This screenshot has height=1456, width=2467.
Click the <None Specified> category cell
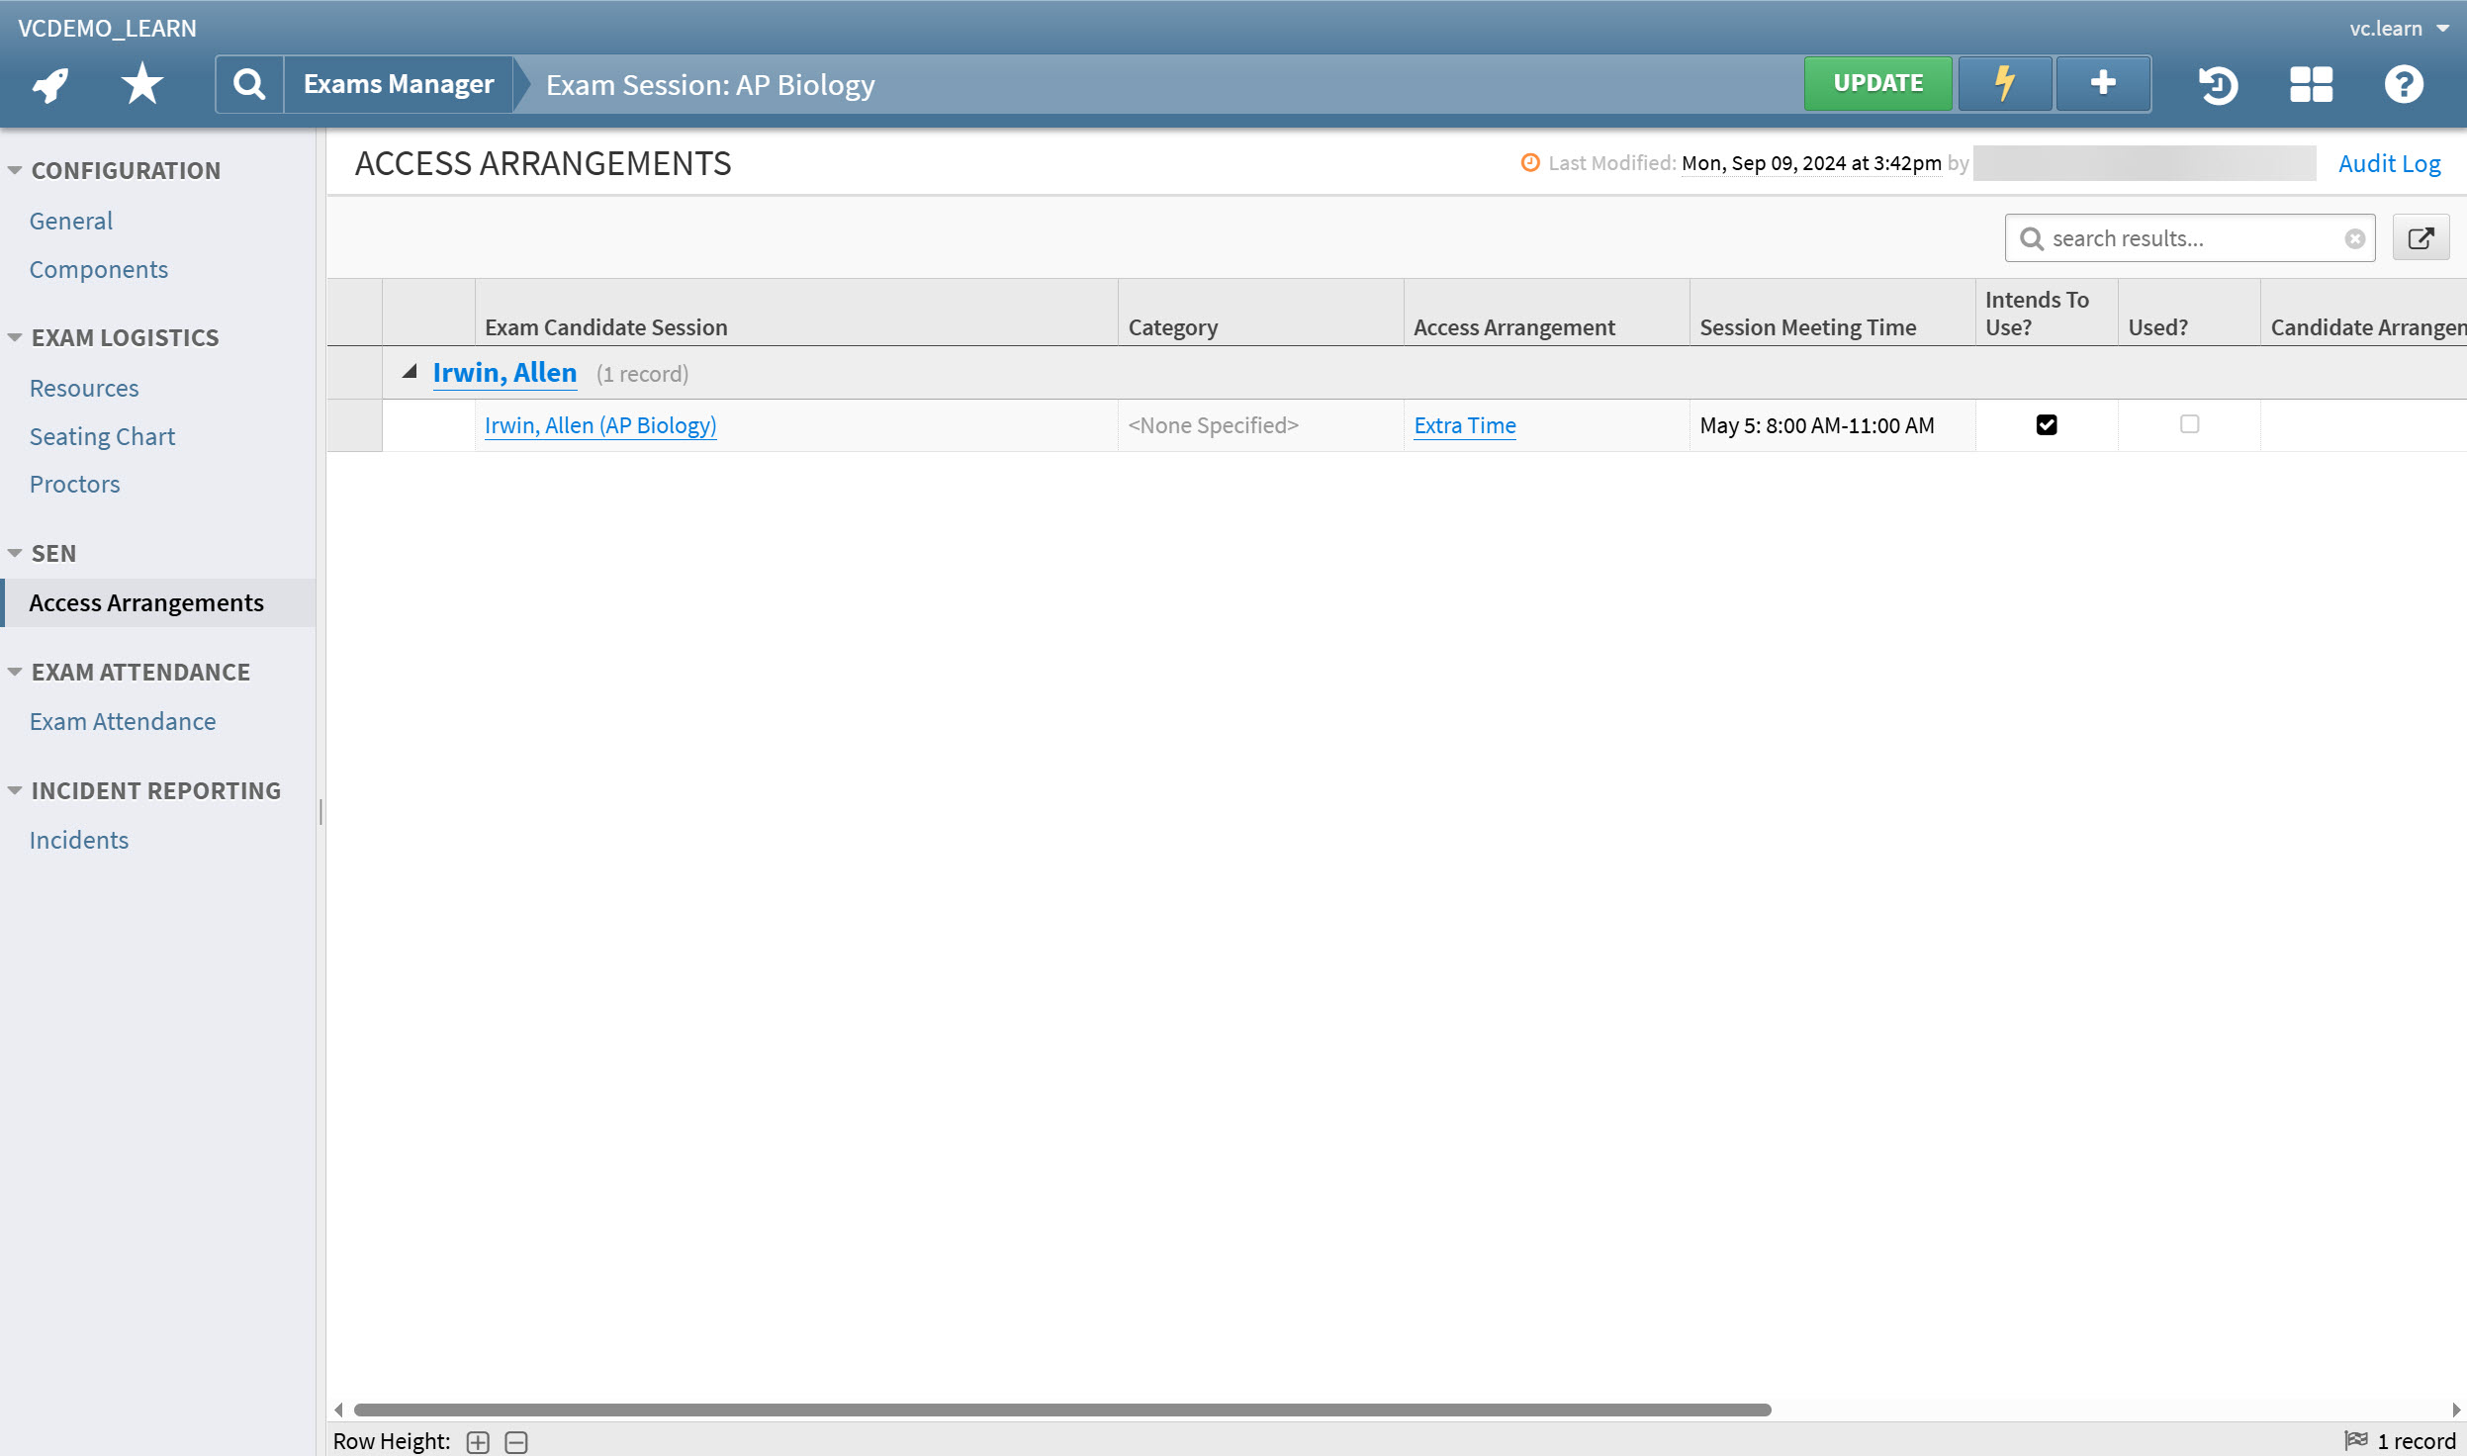[x=1261, y=425]
